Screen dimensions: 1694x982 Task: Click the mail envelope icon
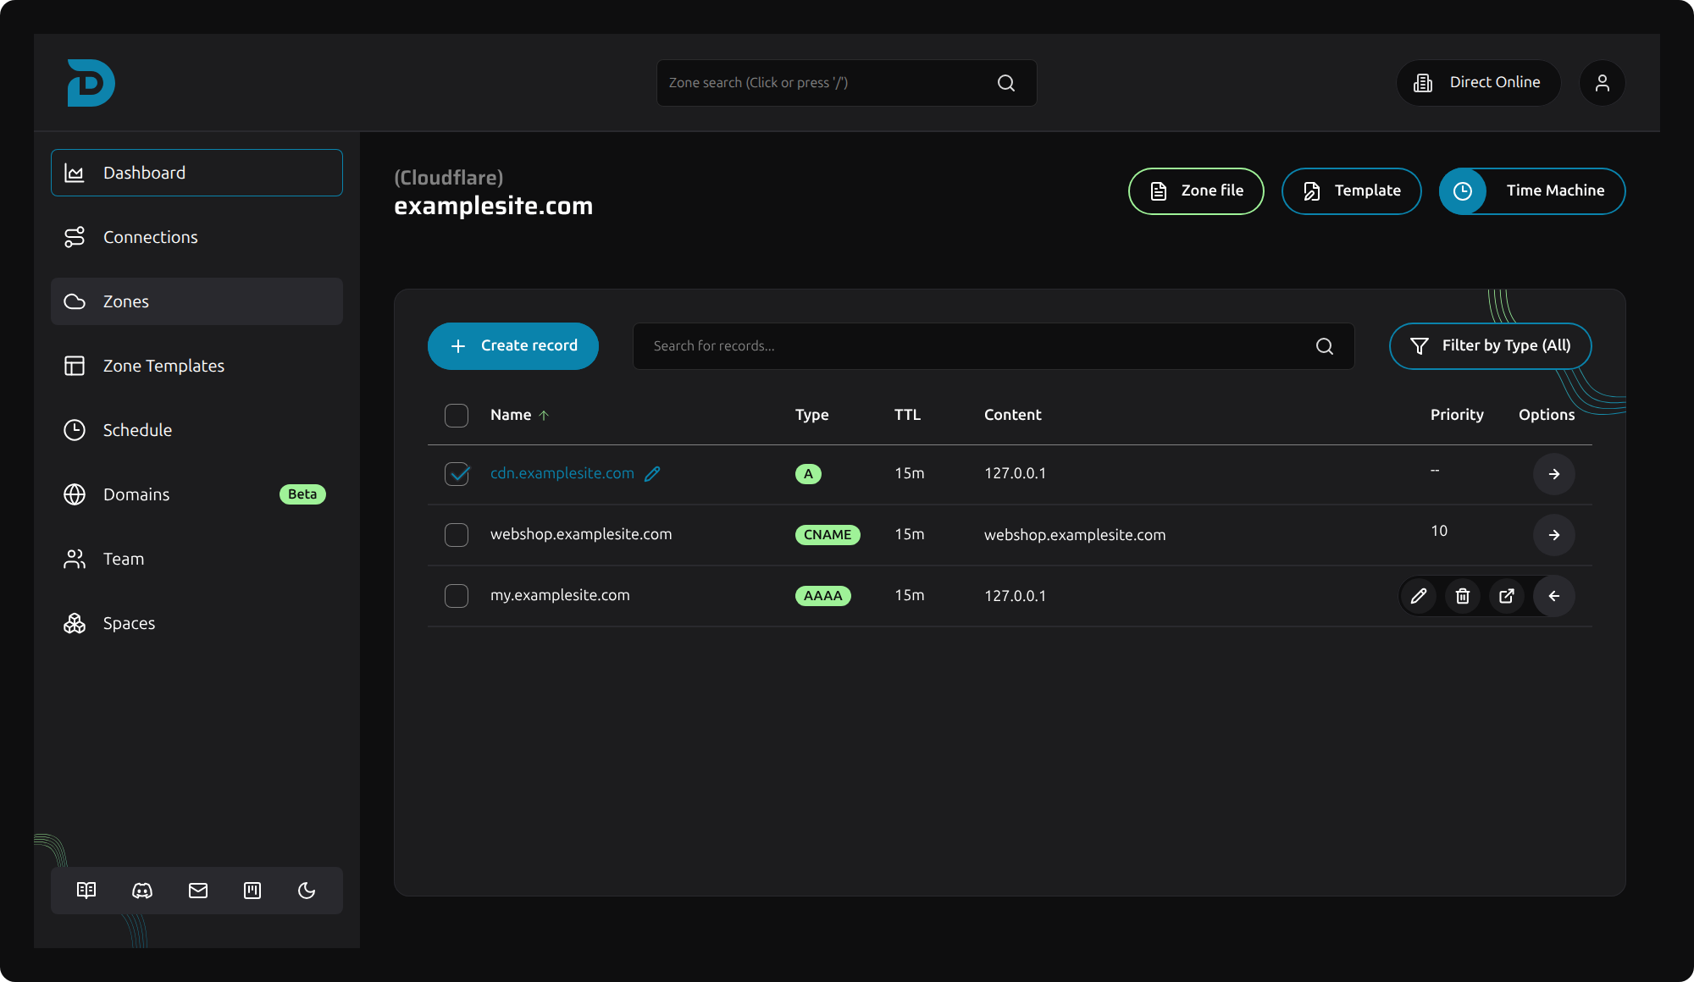(x=198, y=891)
